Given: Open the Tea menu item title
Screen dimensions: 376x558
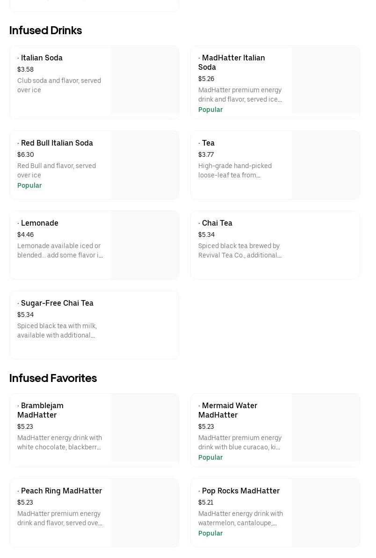Looking at the screenshot, I should [x=208, y=143].
